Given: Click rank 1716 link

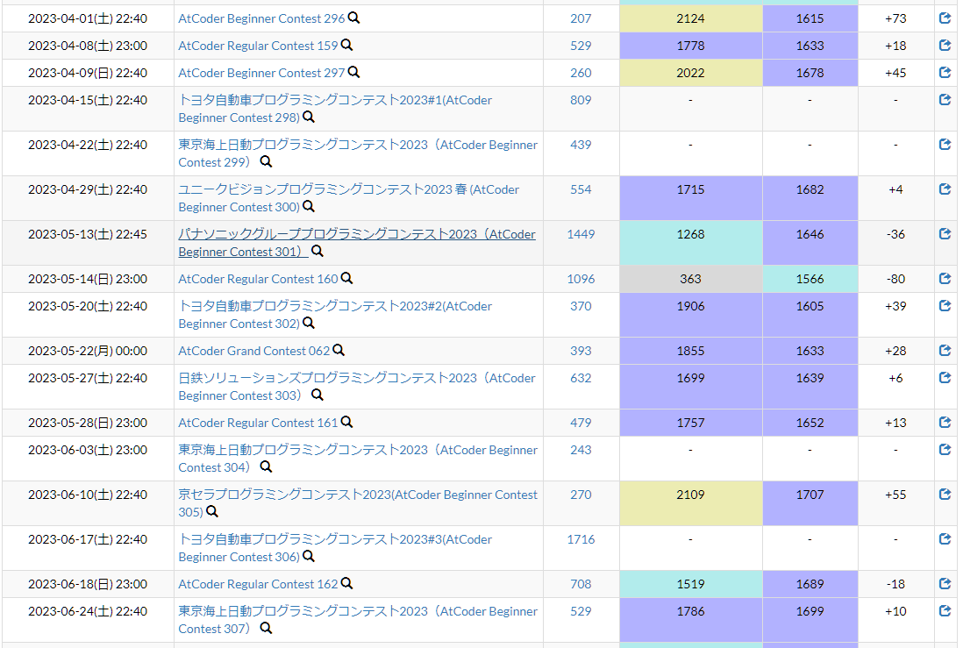Looking at the screenshot, I should coord(581,539).
